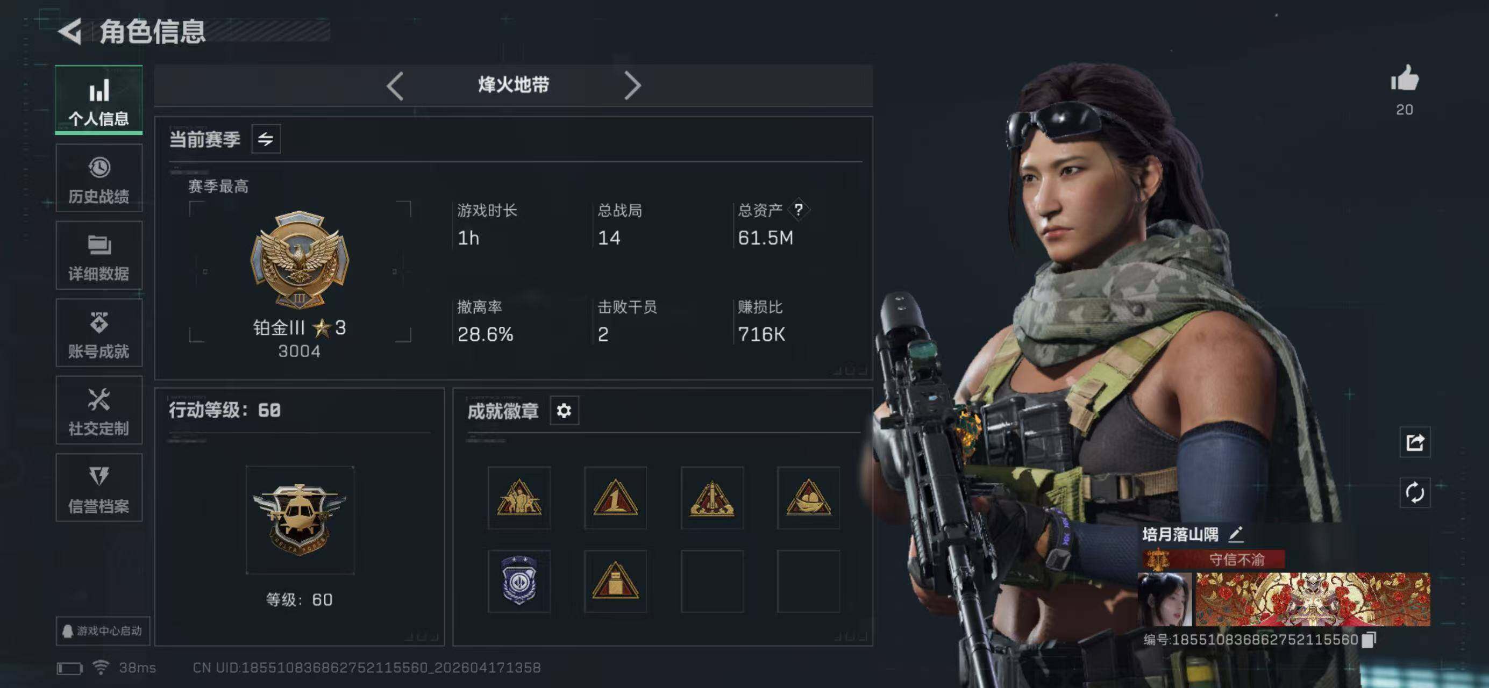Rotate the character with the refresh icon
This screenshot has width=1489, height=688.
tap(1414, 493)
